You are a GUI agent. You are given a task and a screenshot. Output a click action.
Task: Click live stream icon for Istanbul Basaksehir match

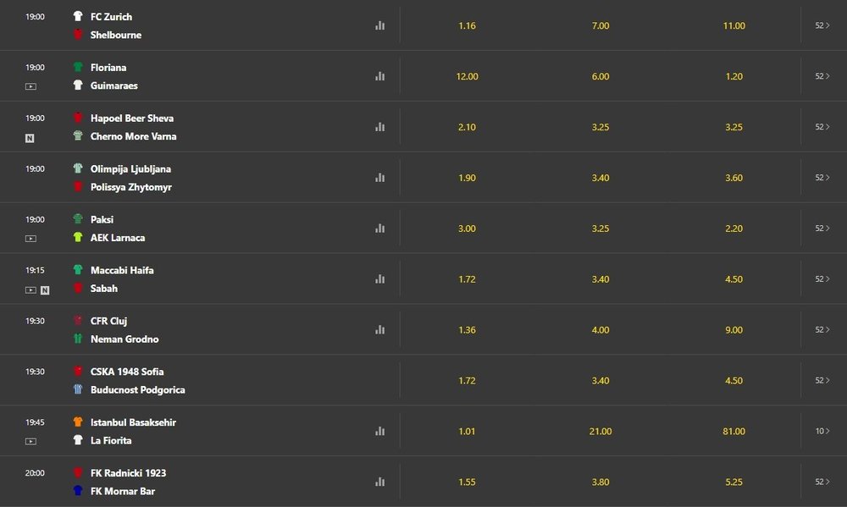pos(30,441)
